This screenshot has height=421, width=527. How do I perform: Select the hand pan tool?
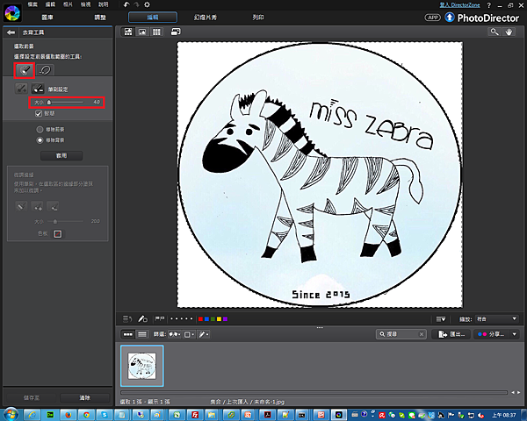[x=509, y=32]
